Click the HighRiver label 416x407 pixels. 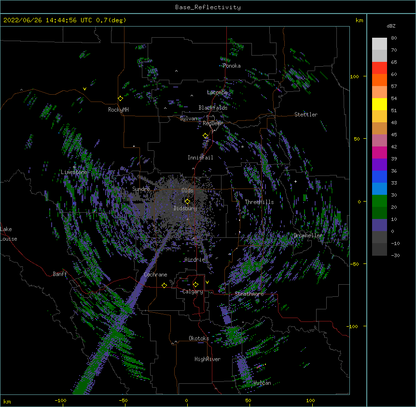[x=208, y=359]
